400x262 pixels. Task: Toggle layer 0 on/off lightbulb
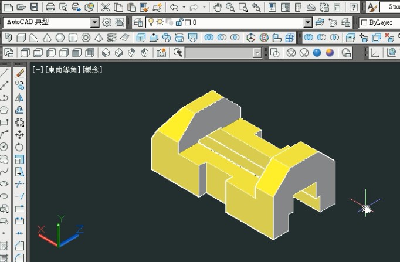tap(151, 22)
